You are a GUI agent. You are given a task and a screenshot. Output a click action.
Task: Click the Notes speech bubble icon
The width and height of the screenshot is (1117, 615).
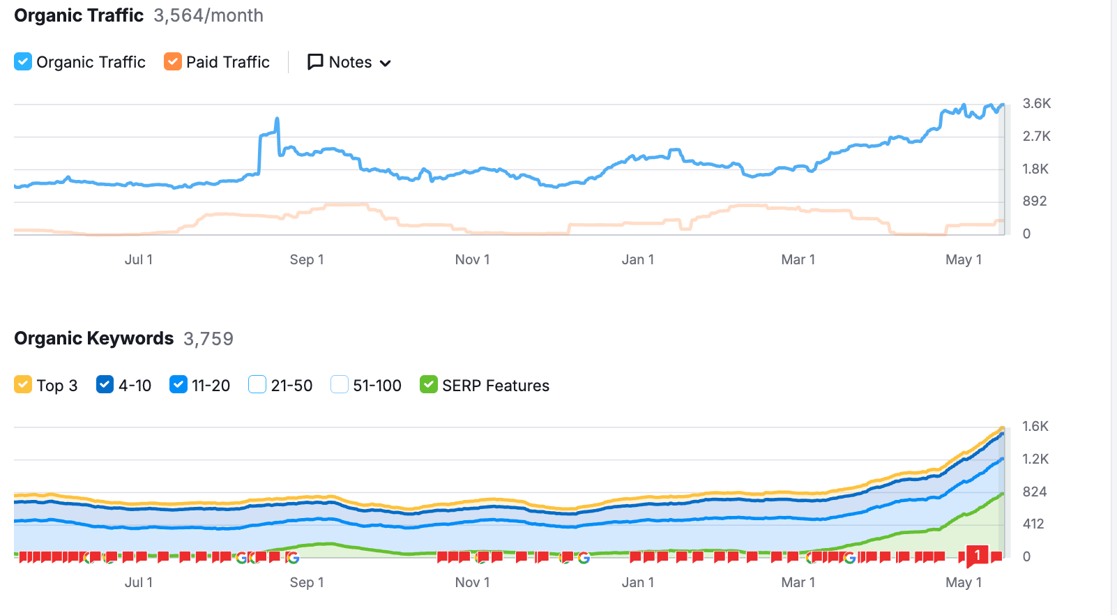pos(315,62)
